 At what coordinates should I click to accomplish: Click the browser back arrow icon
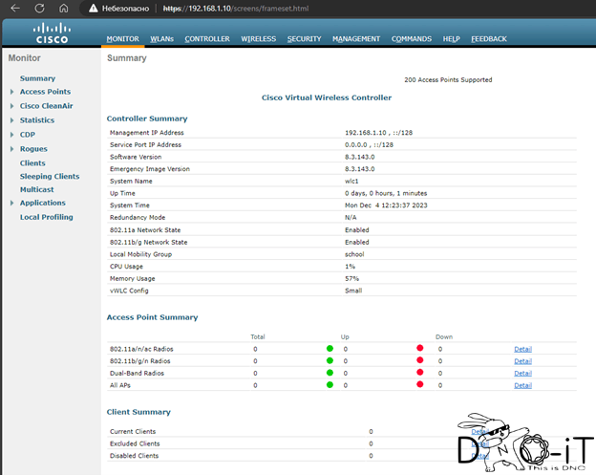point(15,8)
